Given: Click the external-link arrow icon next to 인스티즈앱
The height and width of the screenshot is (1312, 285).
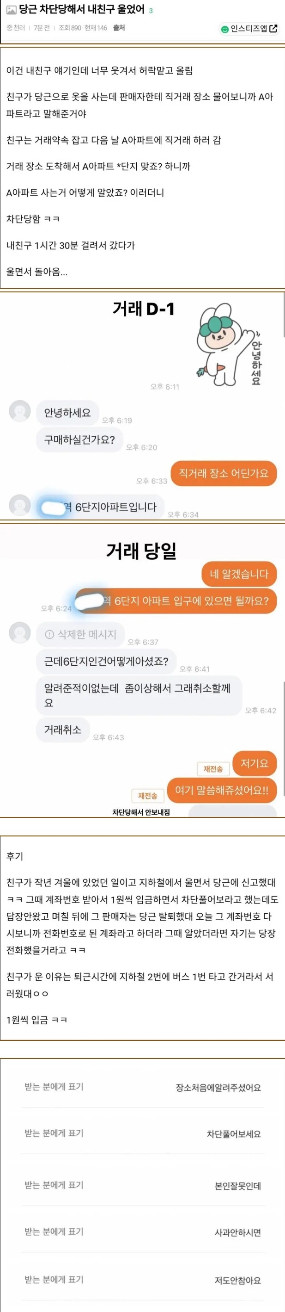Looking at the screenshot, I should 273,29.
